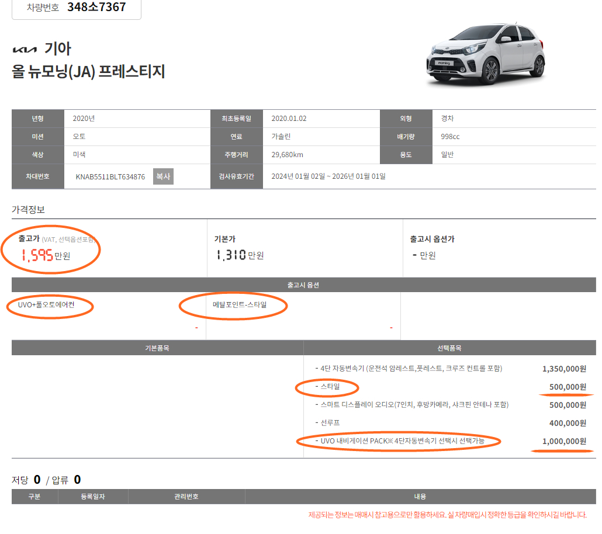Viewport: 602px width, 534px height.
Task: Click the first registration date 2020.01.02
Action: pyautogui.click(x=289, y=119)
